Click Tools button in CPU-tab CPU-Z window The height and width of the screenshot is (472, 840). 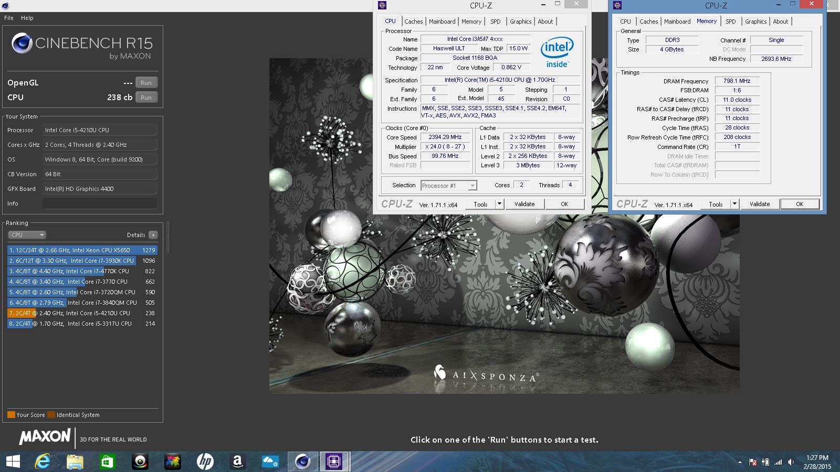coord(480,205)
